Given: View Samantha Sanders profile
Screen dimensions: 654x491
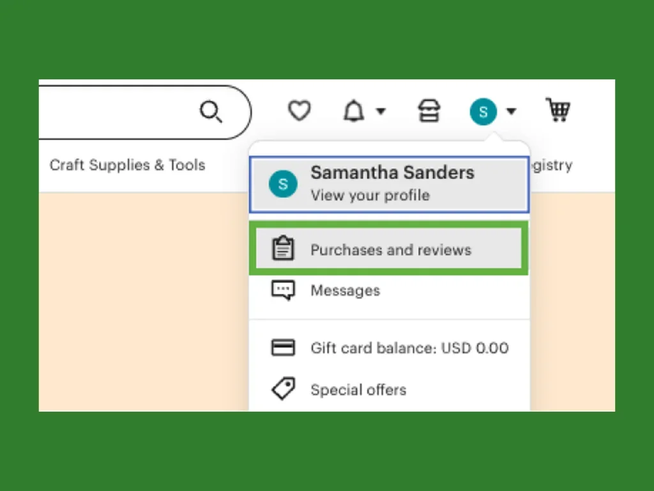Looking at the screenshot, I should pos(389,185).
